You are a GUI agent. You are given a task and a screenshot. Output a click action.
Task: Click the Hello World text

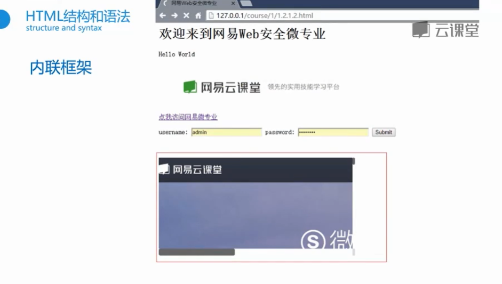(177, 54)
